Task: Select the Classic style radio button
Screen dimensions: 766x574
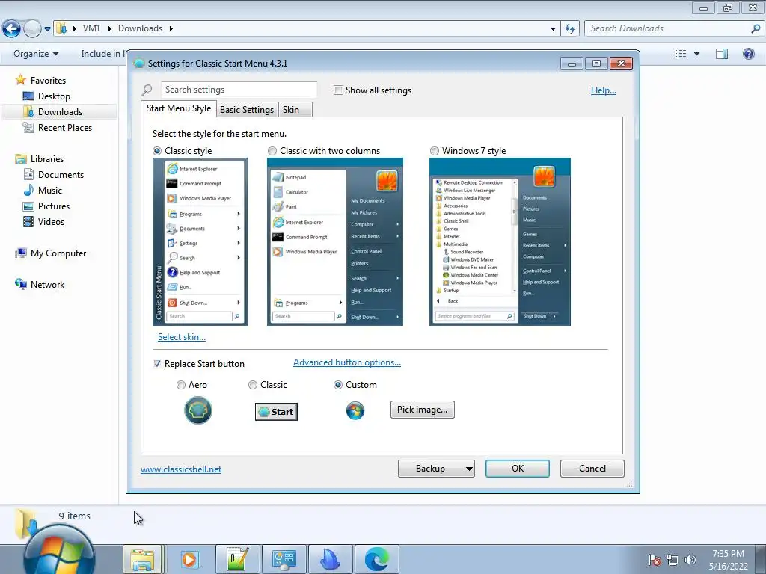Action: coord(157,151)
